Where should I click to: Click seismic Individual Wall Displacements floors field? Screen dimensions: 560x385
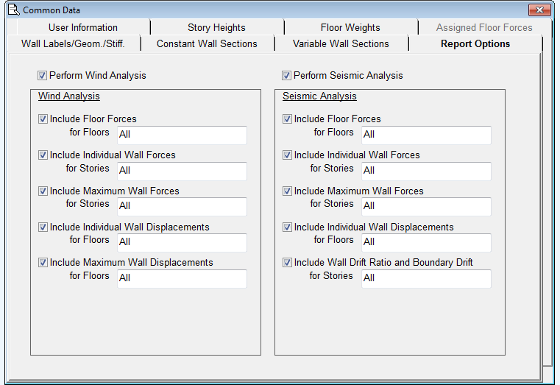426,242
